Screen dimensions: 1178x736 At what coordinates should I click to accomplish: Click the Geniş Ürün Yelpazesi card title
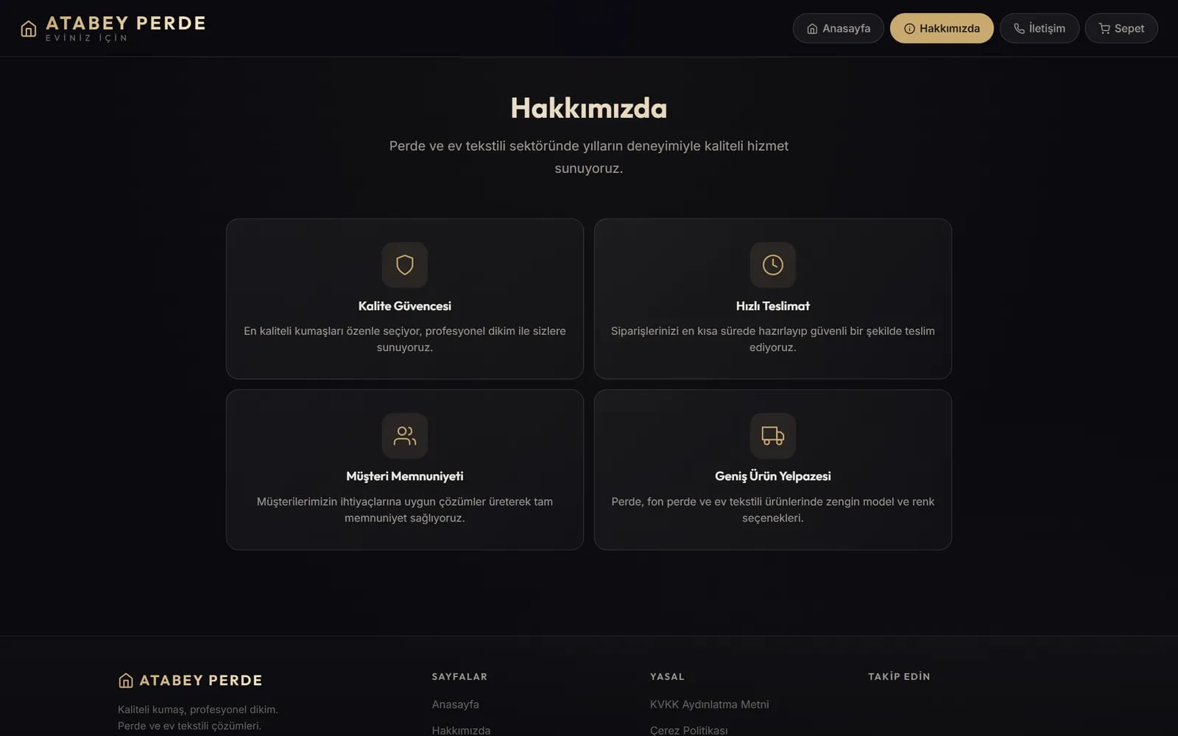[772, 476]
